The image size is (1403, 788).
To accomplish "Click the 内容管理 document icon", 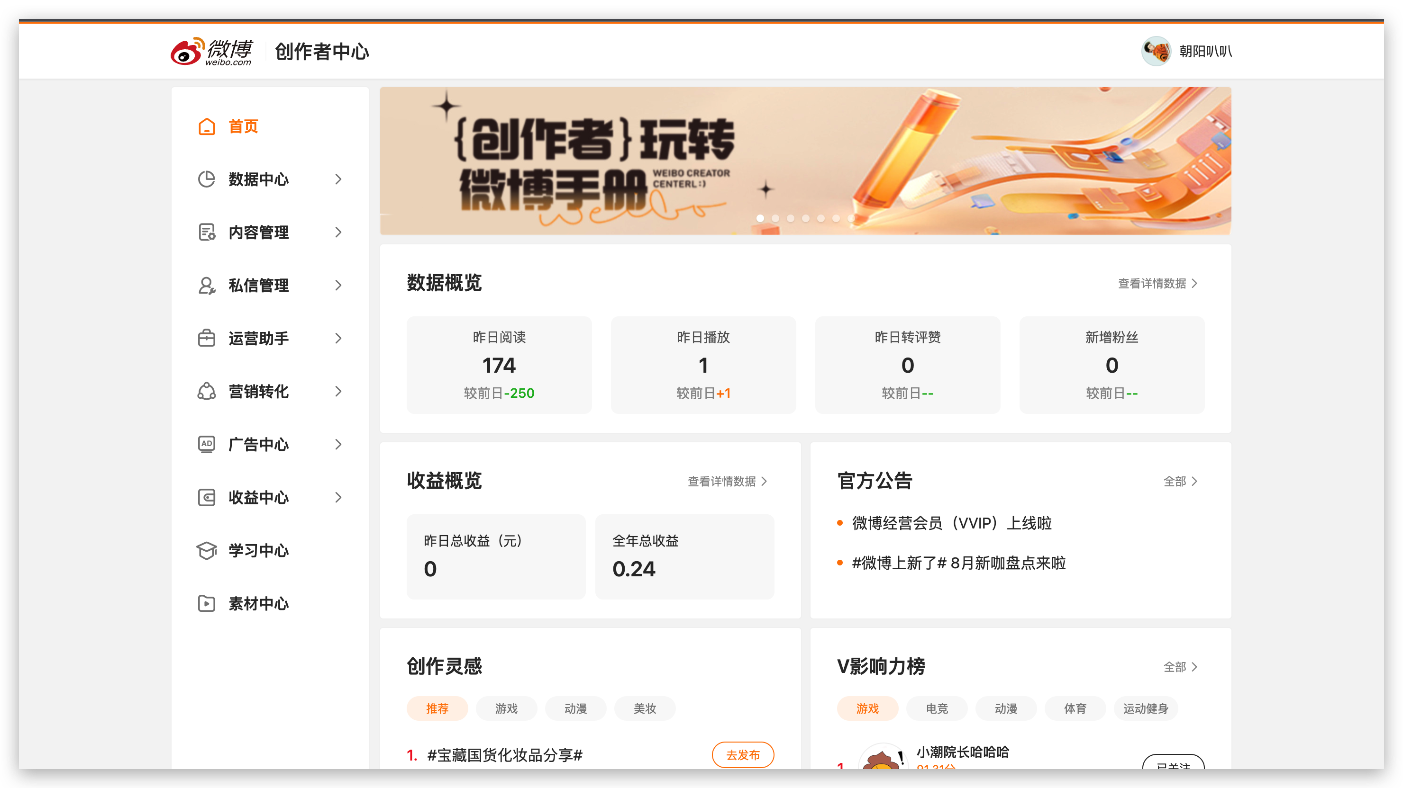I will (206, 233).
